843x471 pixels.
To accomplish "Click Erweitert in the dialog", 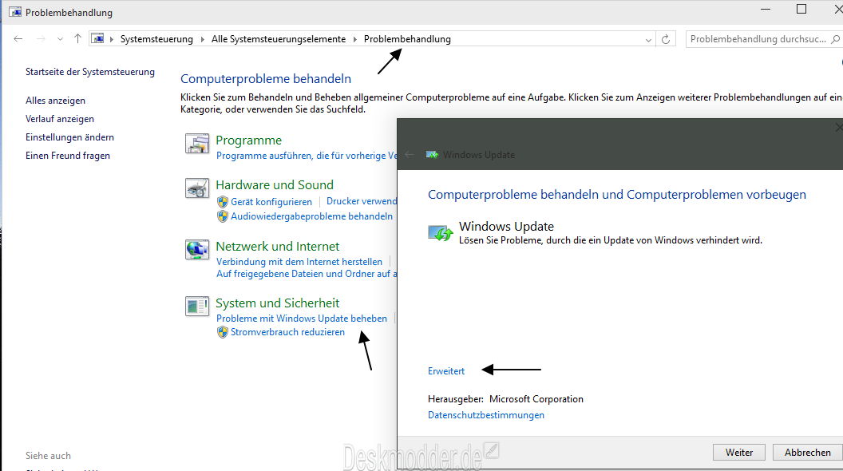I will (446, 371).
